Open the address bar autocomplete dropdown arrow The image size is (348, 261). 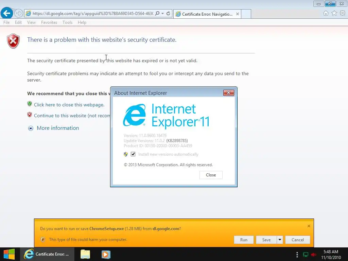coord(163,13)
